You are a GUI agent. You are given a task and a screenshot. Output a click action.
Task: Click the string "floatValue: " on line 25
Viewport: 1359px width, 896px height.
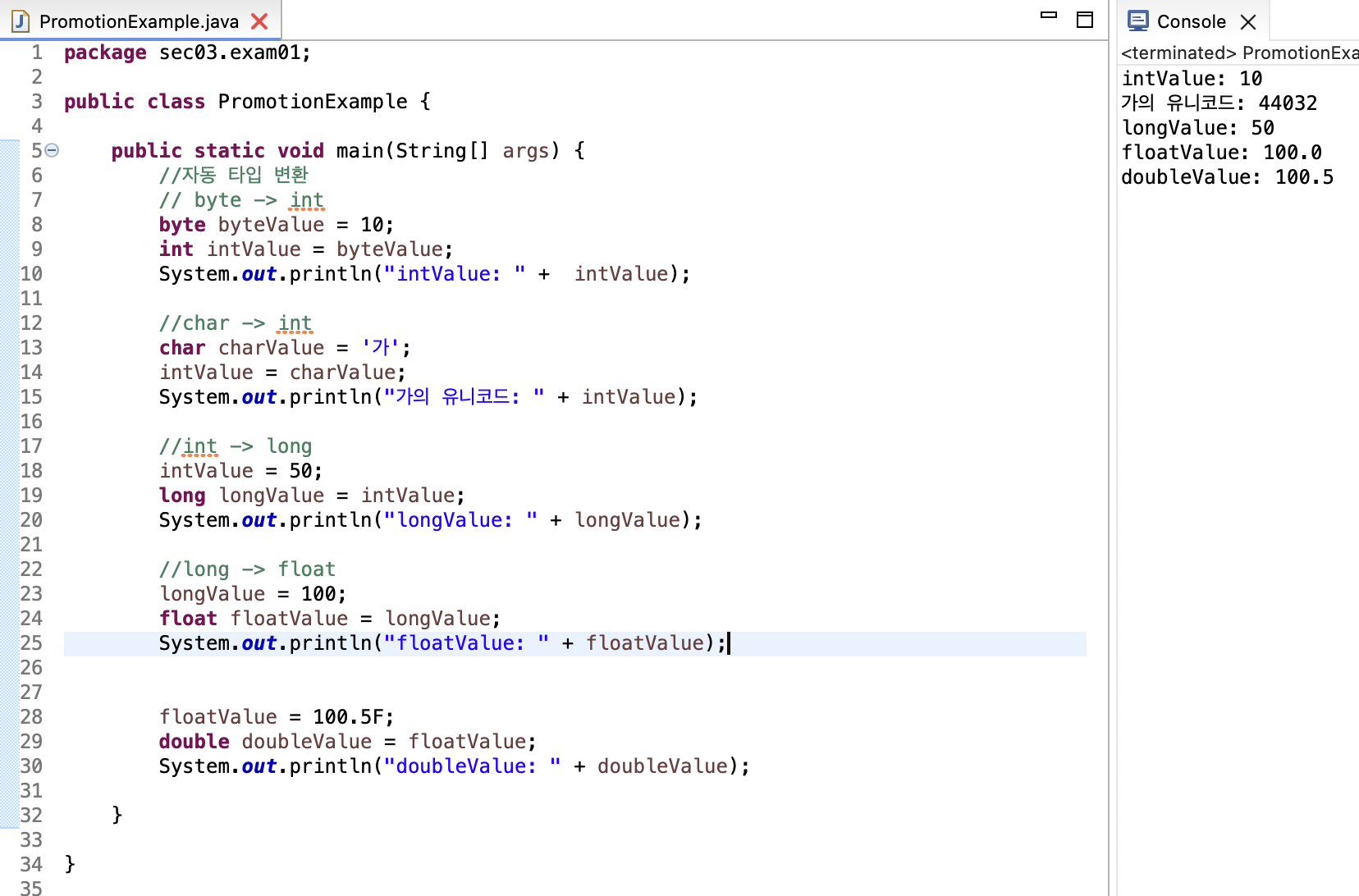coord(466,643)
